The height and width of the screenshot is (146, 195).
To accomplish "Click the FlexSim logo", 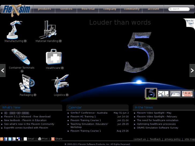I will (17, 10).
